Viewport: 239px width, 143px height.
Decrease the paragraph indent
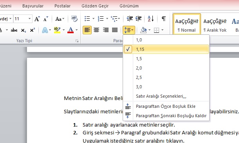[x=130, y=19]
